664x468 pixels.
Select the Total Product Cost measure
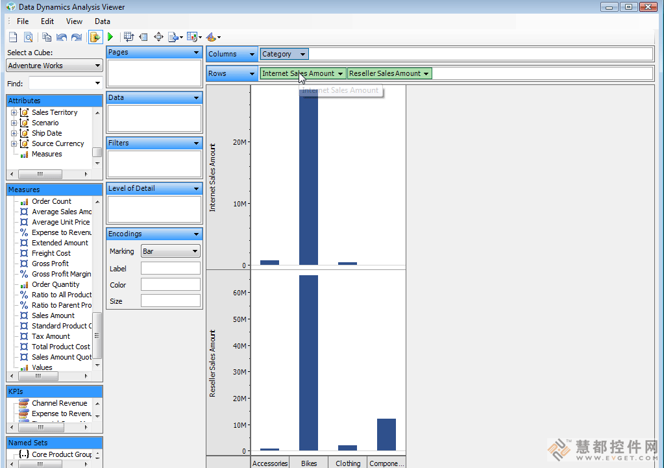coord(60,347)
